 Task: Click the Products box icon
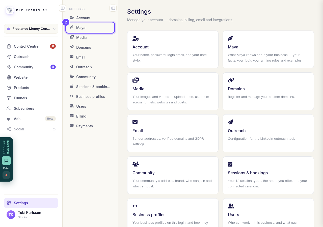[x=9, y=88]
